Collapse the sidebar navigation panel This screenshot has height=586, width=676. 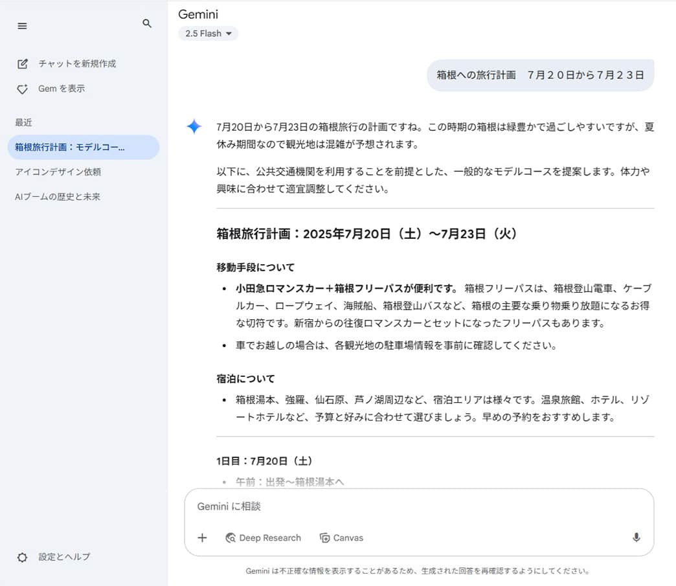click(22, 26)
